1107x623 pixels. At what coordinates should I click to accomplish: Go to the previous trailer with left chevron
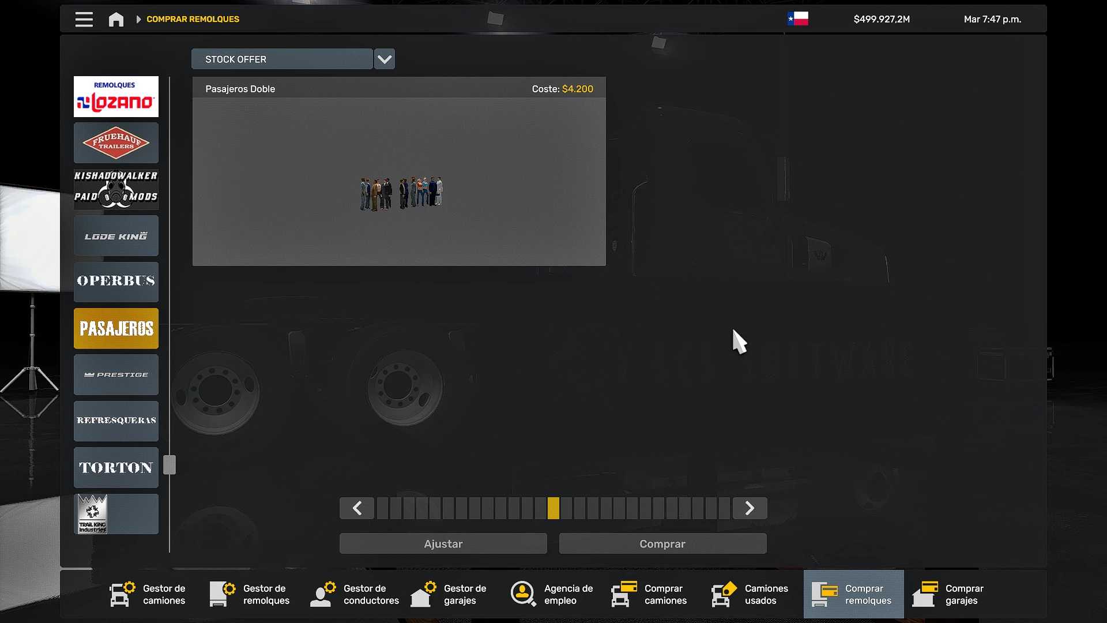(357, 508)
